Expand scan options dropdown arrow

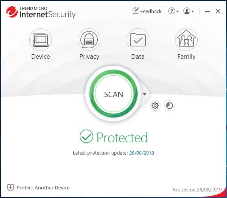(x=145, y=94)
